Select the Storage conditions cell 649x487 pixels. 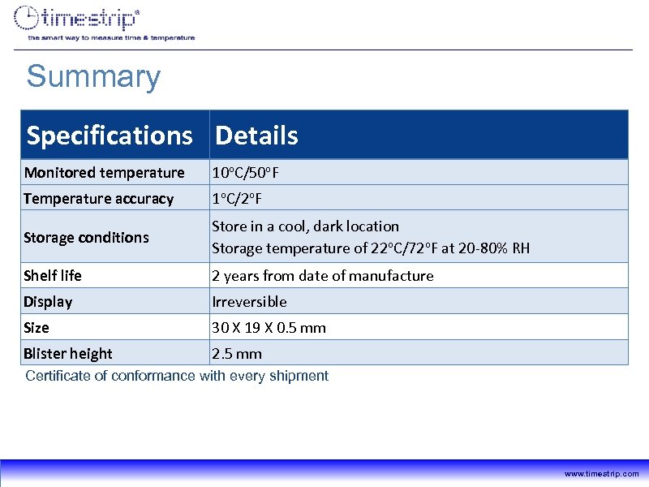point(115,237)
